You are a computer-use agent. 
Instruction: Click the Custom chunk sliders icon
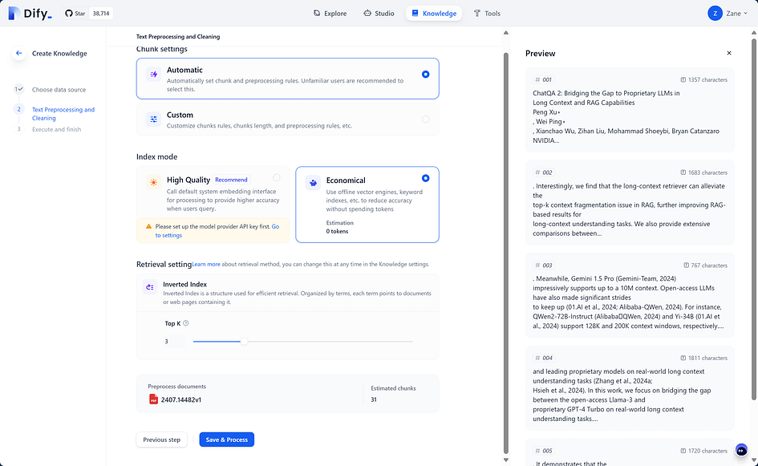[x=154, y=119]
